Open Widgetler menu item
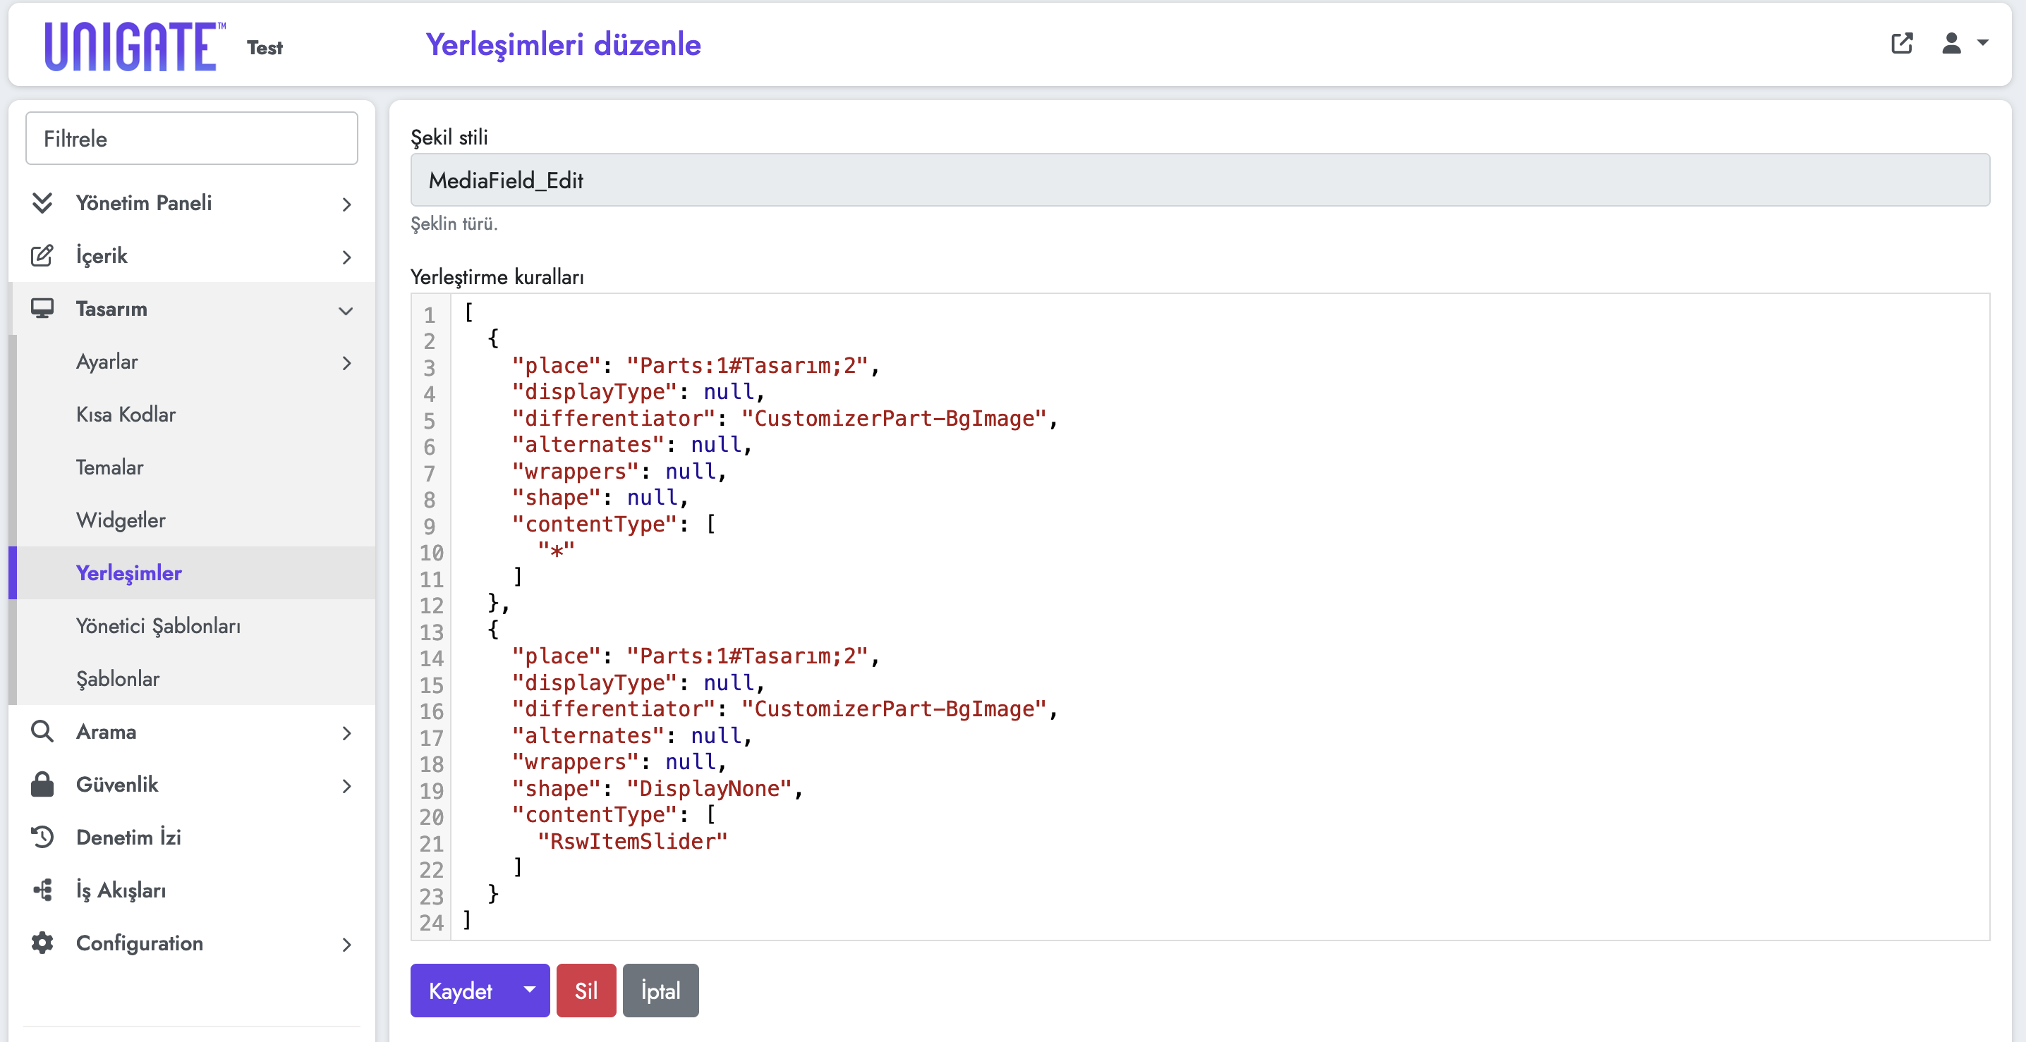The height and width of the screenshot is (1042, 2026). click(x=121, y=520)
